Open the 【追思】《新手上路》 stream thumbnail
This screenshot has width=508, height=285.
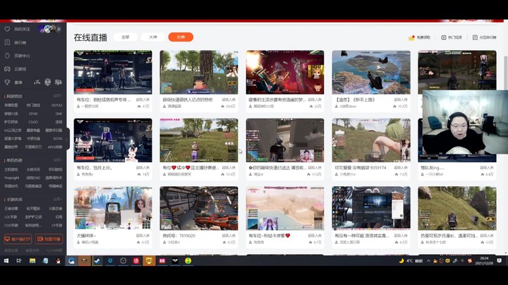(371, 72)
